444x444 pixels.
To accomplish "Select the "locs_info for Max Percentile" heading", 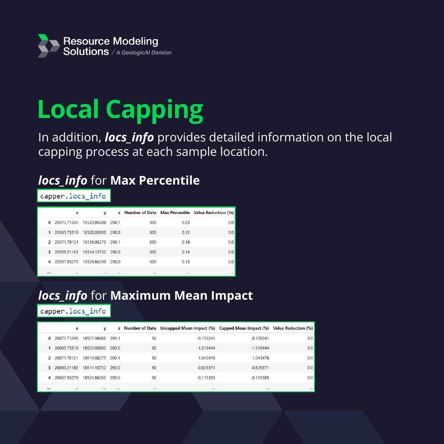I will tap(119, 180).
